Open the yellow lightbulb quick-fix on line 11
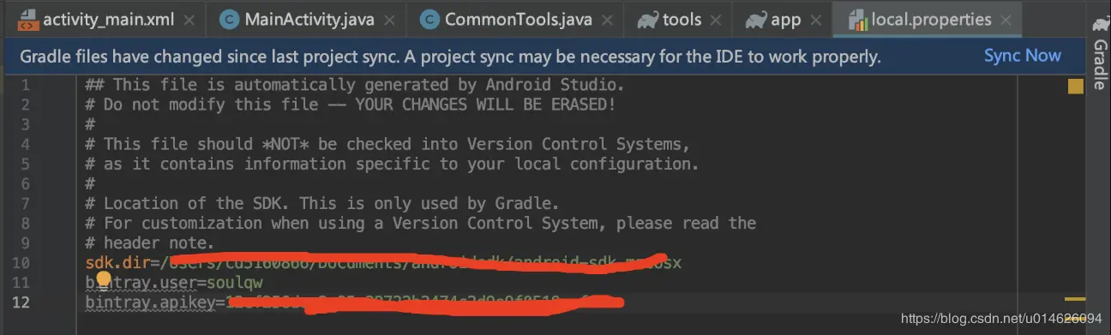 (x=104, y=279)
